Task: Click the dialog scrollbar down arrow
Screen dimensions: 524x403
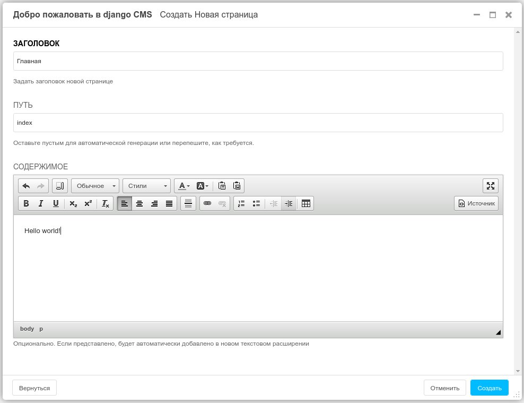Action: (518, 371)
